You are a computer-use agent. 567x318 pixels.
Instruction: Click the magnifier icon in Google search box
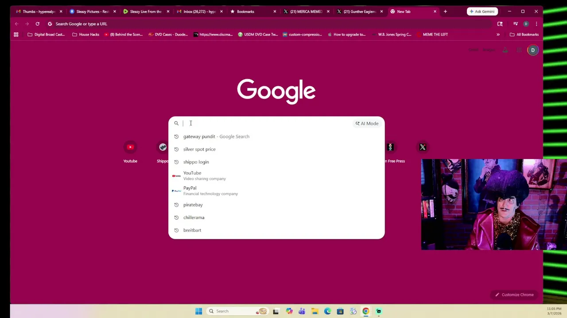(176, 123)
